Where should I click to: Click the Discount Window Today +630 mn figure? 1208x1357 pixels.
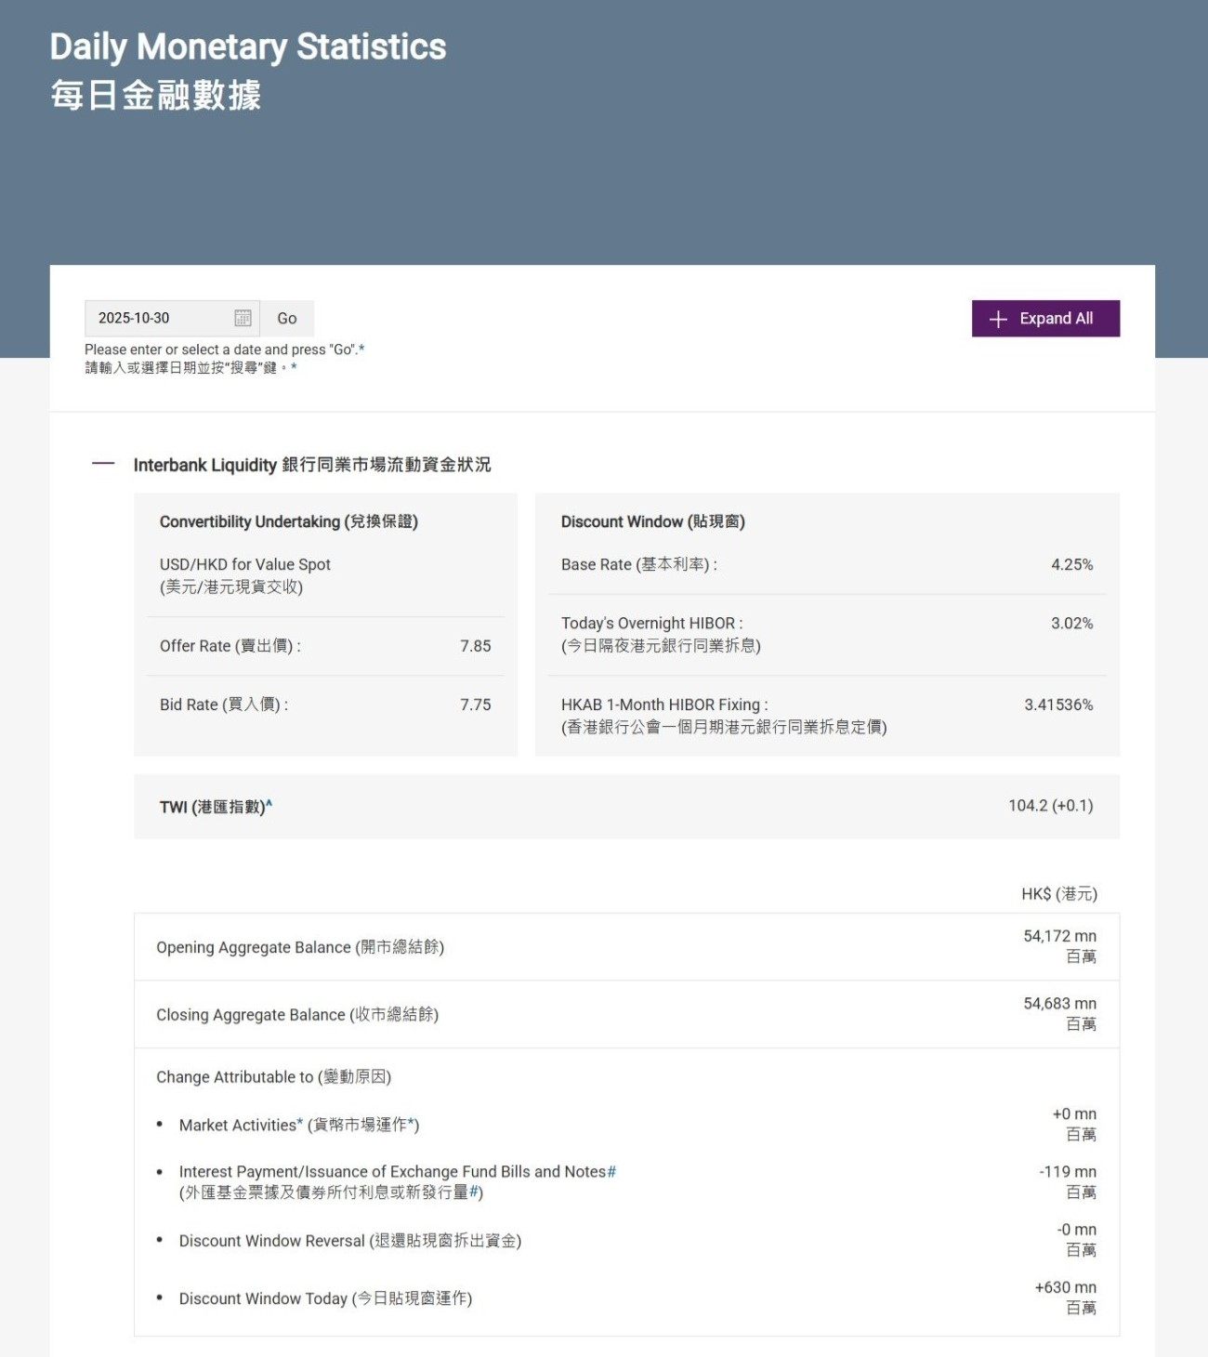coord(1065,1287)
